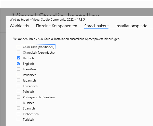Click the Türkisch label text
This screenshot has width=153, height=126.
pos(29,120)
